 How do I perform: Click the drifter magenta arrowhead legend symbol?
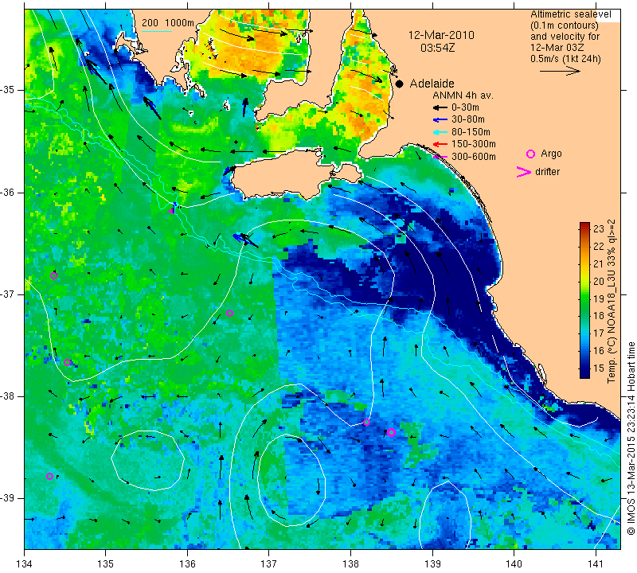[x=523, y=172]
